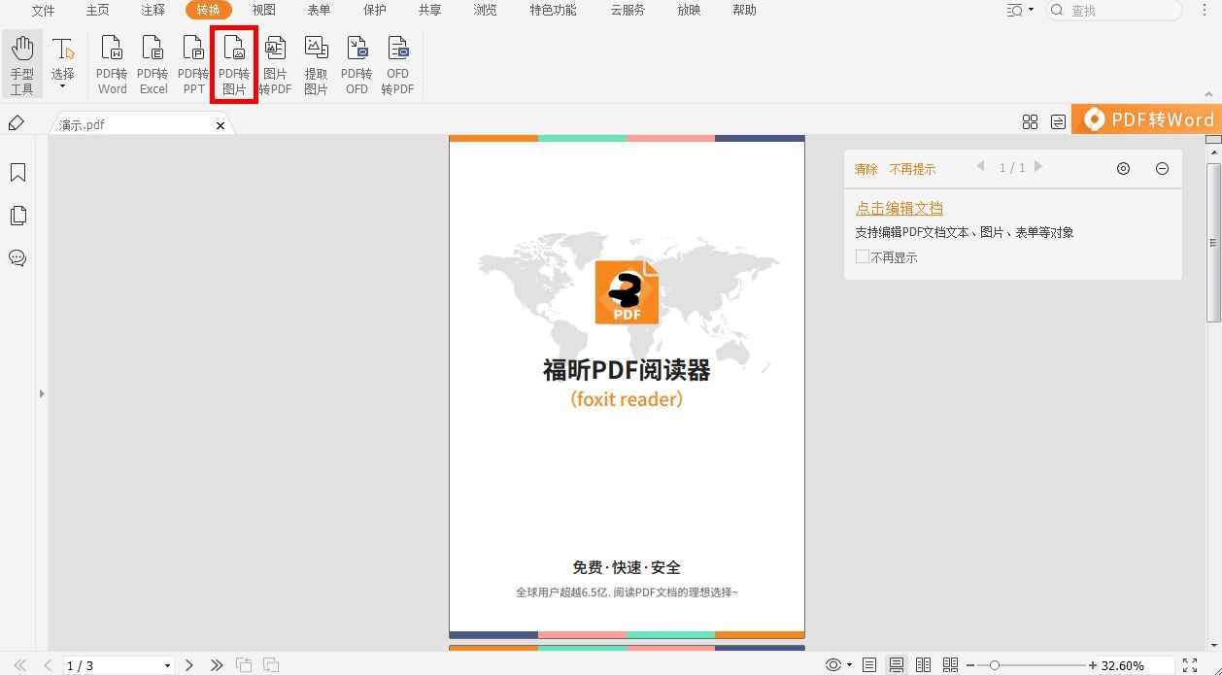Image resolution: width=1222 pixels, height=675 pixels.
Task: Switch to single-page view in the status bar
Action: click(x=868, y=664)
